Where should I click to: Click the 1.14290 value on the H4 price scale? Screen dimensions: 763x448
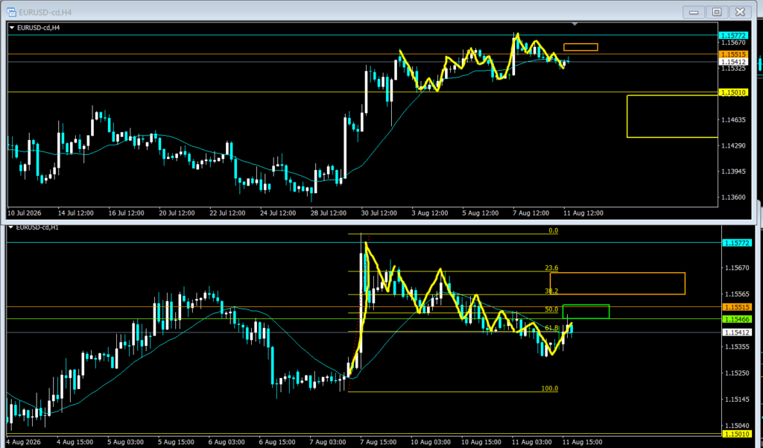(733, 145)
